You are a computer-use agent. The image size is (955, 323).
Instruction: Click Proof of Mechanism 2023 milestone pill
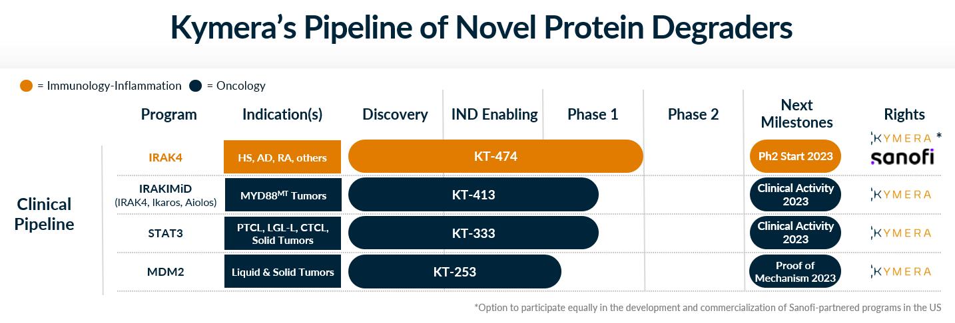[795, 271]
